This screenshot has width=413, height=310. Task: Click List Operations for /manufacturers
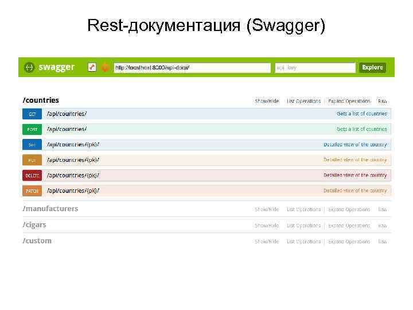coord(303,210)
